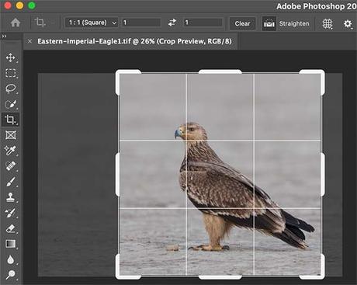Click the left-middle crop edge handle
Screen dimensions: 357x285
(117, 174)
